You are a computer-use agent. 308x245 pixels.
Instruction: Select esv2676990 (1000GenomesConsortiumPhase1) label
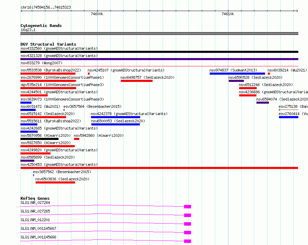click(62, 77)
